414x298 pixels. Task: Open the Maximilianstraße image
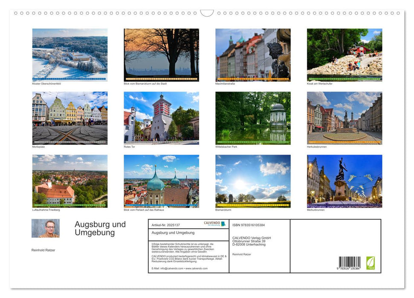252,54
